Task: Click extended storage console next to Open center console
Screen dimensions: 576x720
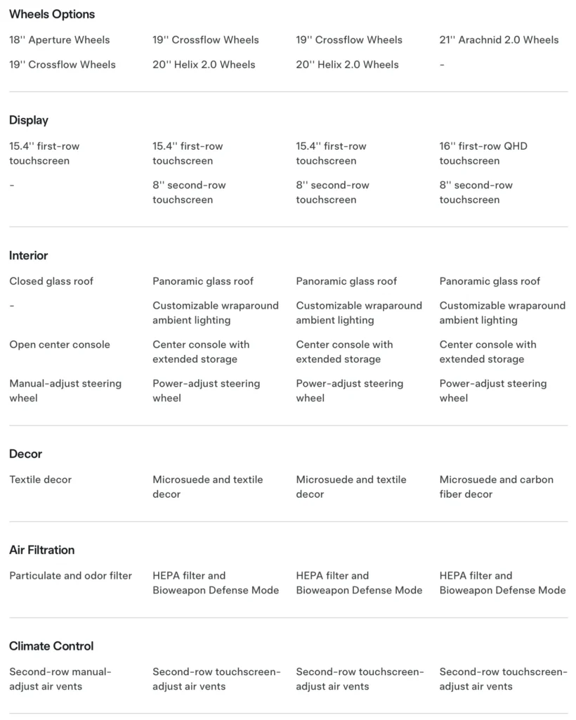Action: tap(201, 352)
